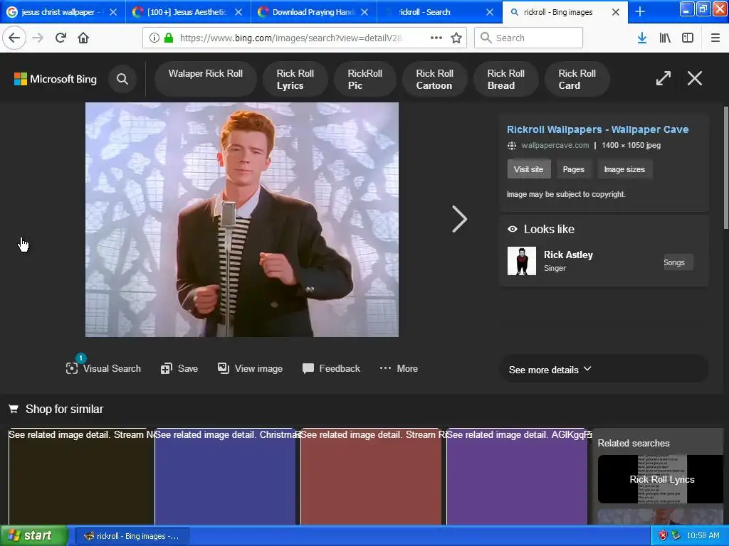Open the More options ellipsis

pos(399,368)
